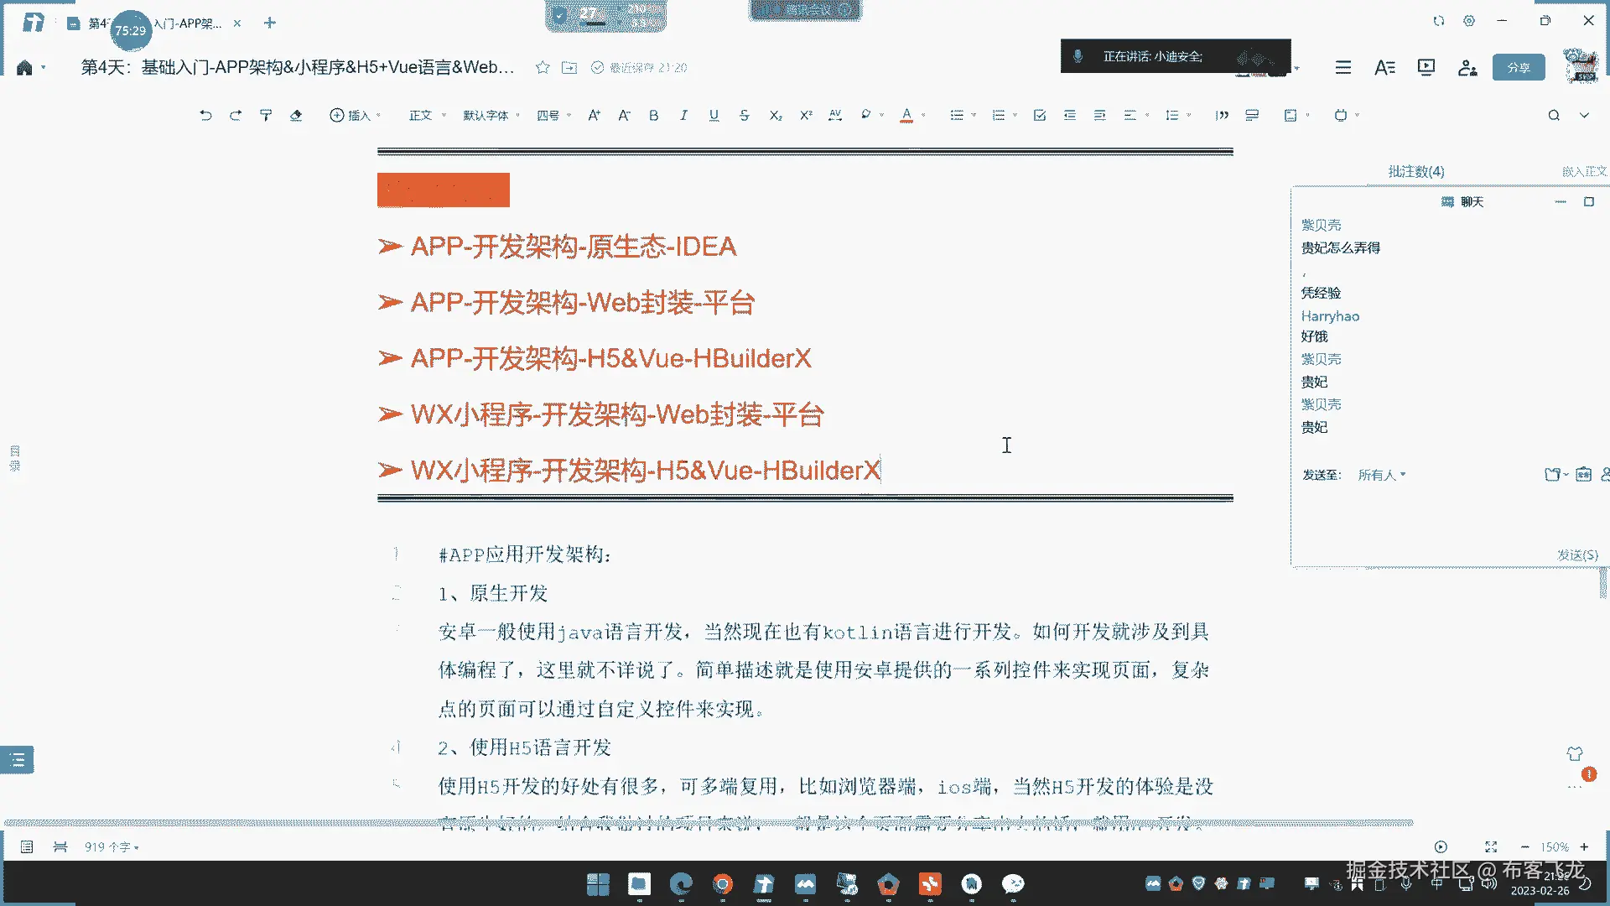Open the toolbar search icon
Viewport: 1610px width, 906px height.
coord(1554,116)
